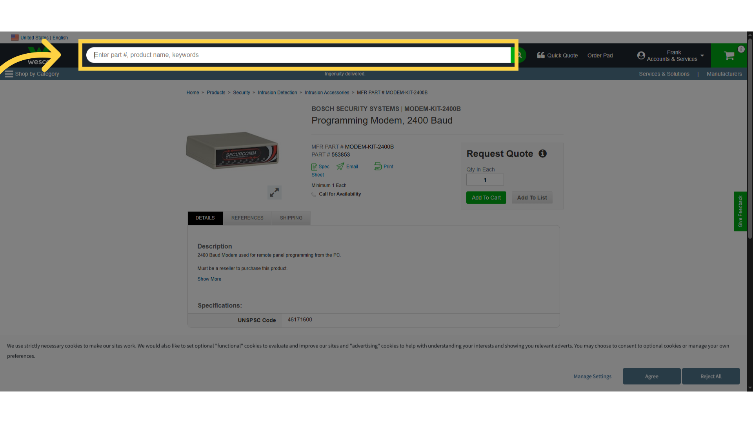
Task: Open Manage Settings for cookies
Action: tap(592, 376)
